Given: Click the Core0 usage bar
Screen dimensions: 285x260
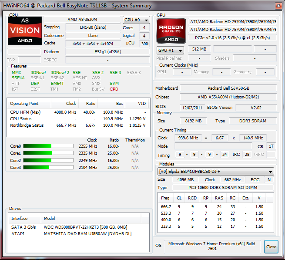Looking at the screenshot, I should [48, 146].
